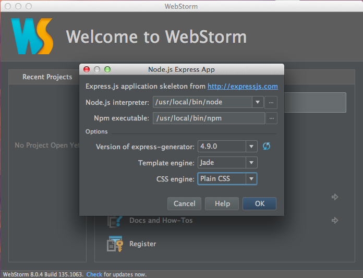Click the arrow above the Docs and How-Tos row

pyautogui.click(x=335, y=197)
